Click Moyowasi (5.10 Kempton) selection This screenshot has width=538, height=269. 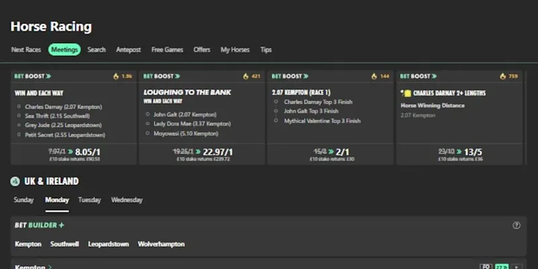coord(186,133)
